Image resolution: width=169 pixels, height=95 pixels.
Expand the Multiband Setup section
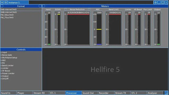pyautogui.click(x=9, y=58)
